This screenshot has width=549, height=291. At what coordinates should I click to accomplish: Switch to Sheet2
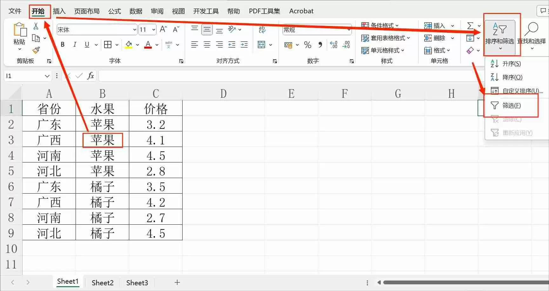pyautogui.click(x=102, y=282)
